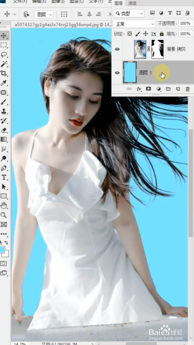Toggle smart object layer filter
The height and width of the screenshot is (345, 194).
click(x=187, y=13)
